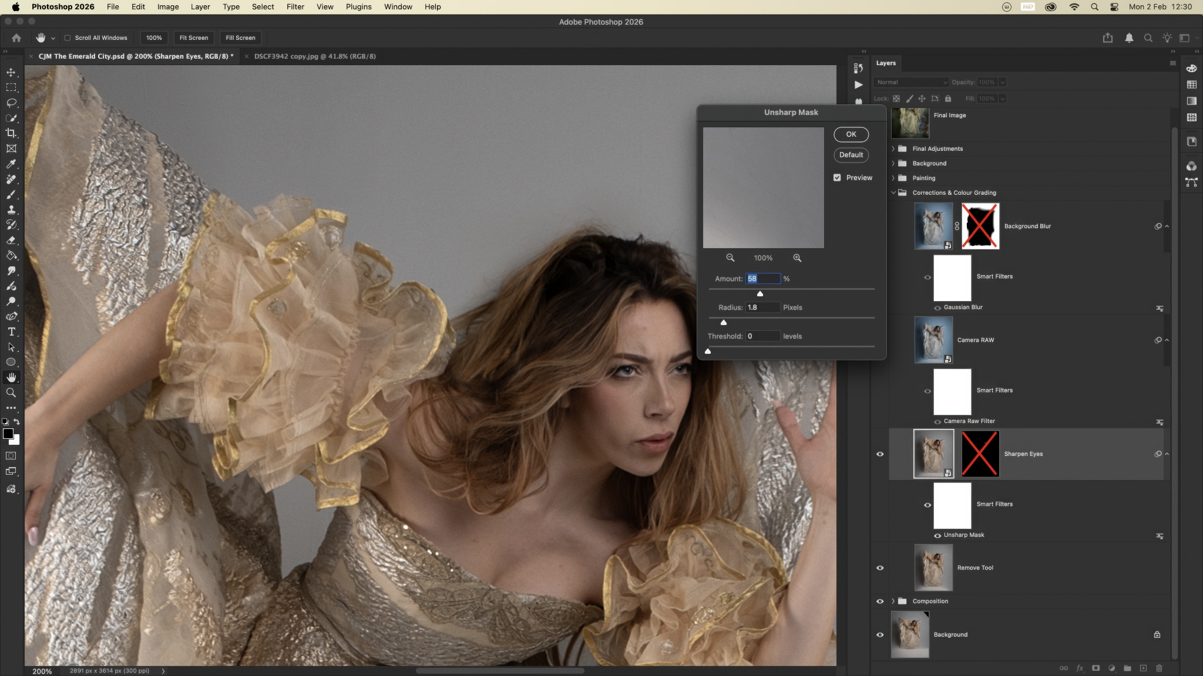Select the Zoom tool in toolbar

point(11,393)
